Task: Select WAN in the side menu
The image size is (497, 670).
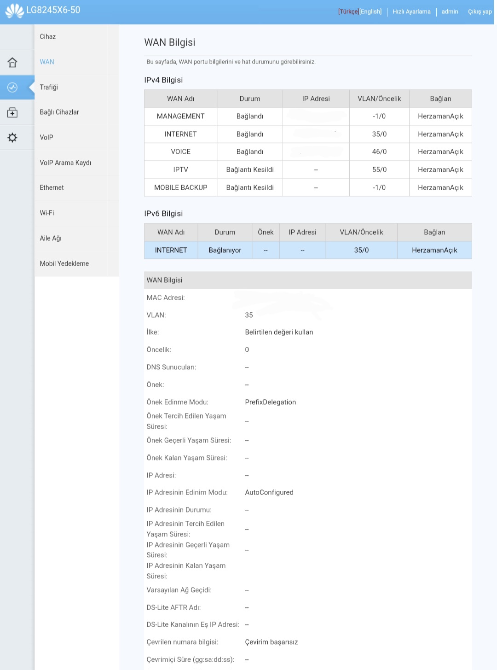Action: (47, 62)
